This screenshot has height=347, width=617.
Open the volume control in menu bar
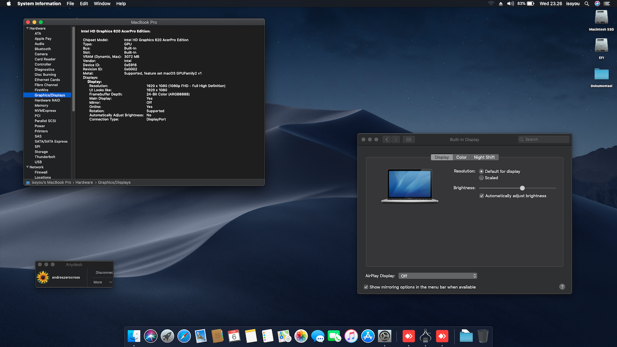tap(510, 4)
